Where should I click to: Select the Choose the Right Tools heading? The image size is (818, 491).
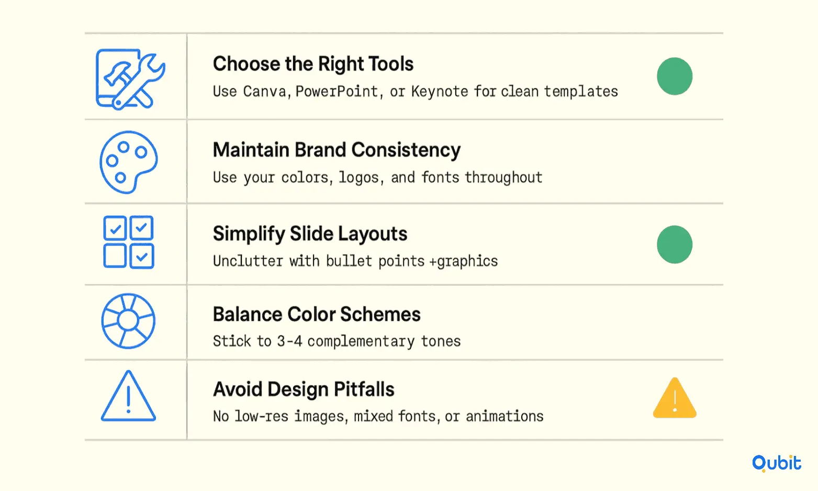coord(313,64)
